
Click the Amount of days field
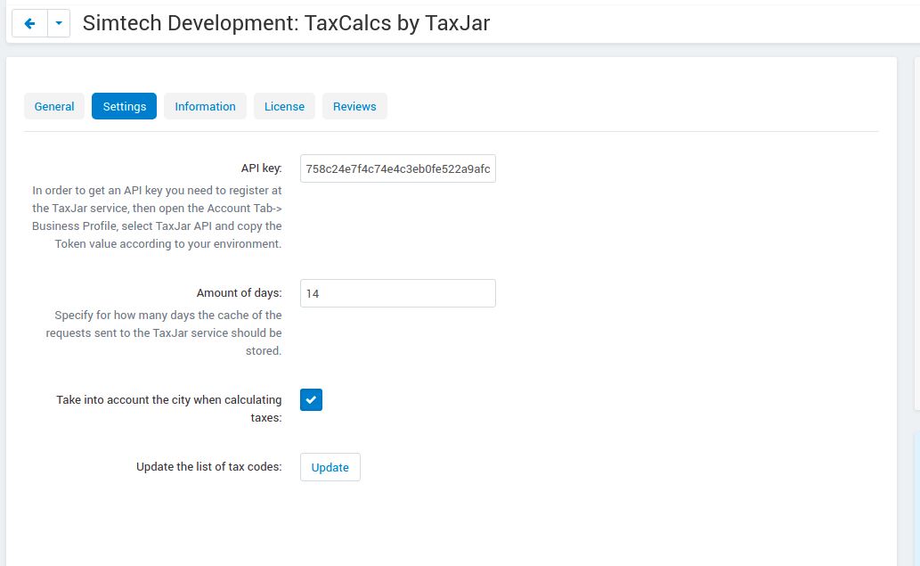[x=398, y=293]
